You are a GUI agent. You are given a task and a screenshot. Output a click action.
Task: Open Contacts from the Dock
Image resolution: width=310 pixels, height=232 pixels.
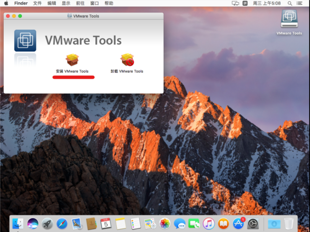(x=91, y=224)
